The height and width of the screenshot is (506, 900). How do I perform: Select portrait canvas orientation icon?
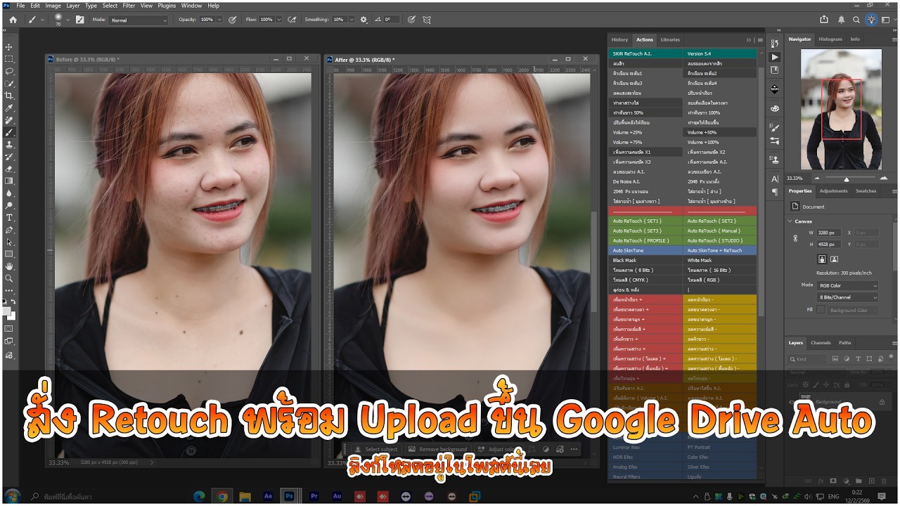pyautogui.click(x=822, y=259)
